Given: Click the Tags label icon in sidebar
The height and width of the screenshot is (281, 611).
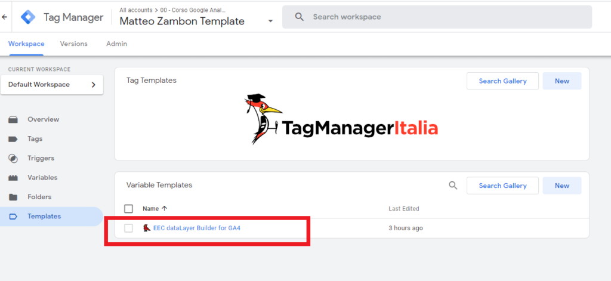Looking at the screenshot, I should pyautogui.click(x=13, y=139).
